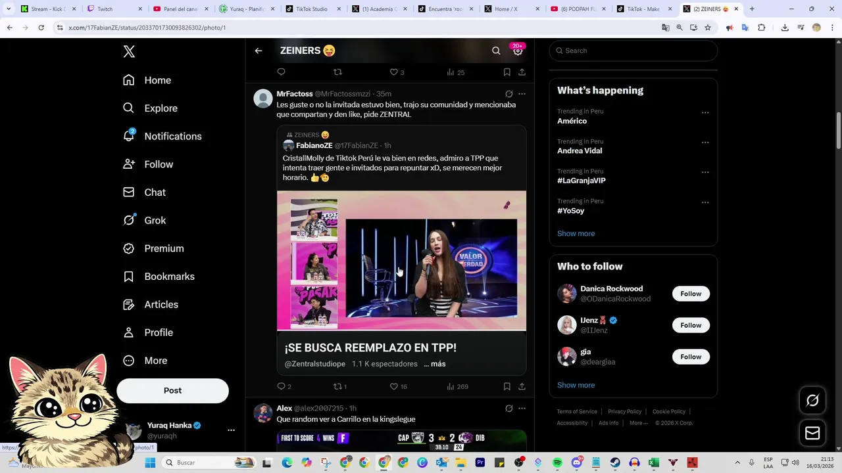Viewport: 842px width, 473px height.
Task: Open the quoted FabianoZE post image
Action: click(401, 260)
